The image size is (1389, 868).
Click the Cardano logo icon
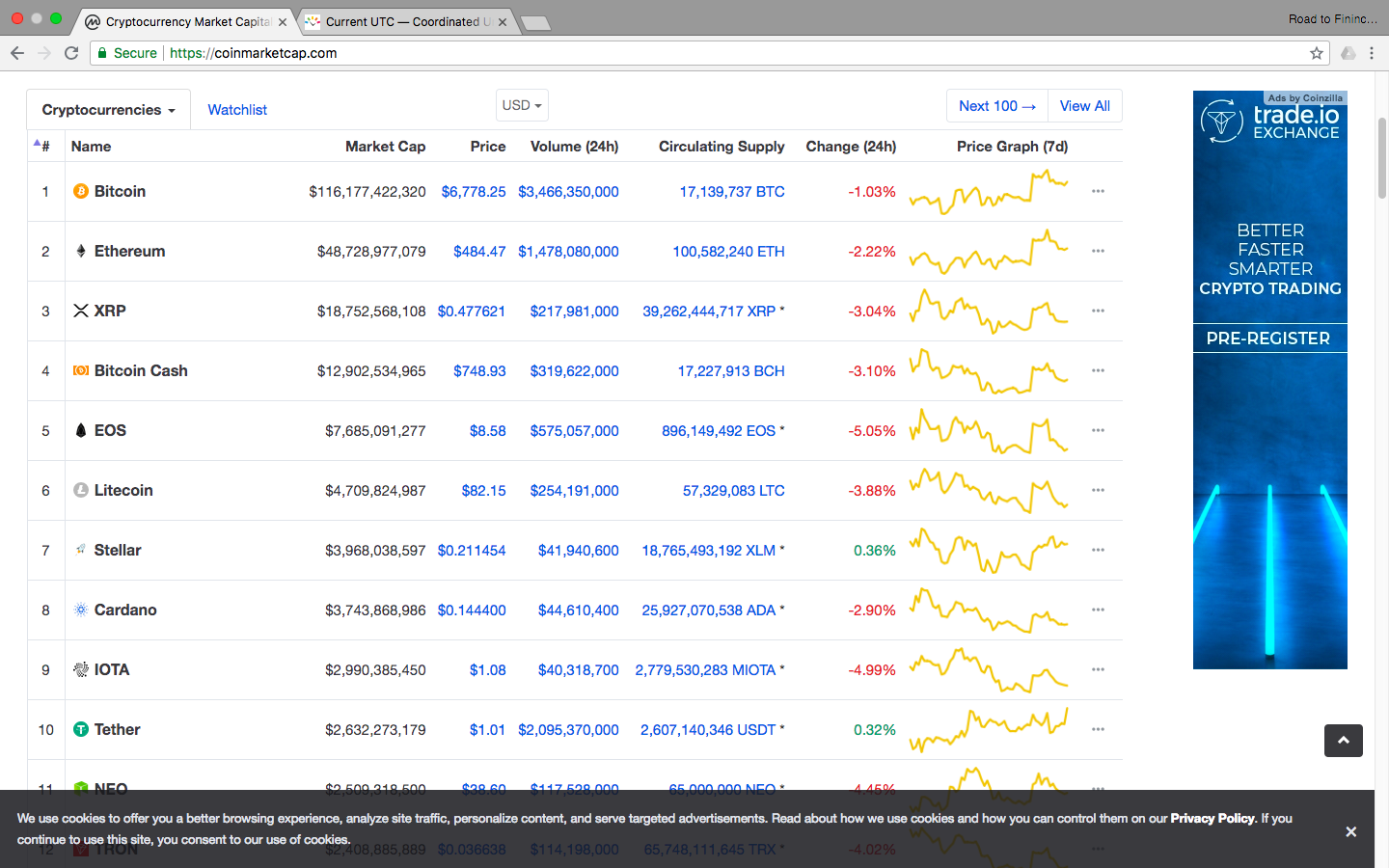tap(81, 610)
